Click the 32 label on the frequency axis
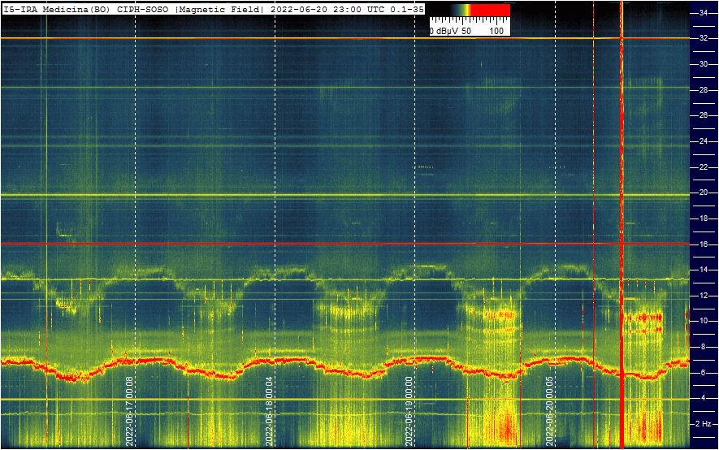Screen dimensions: 719x450 [704, 38]
